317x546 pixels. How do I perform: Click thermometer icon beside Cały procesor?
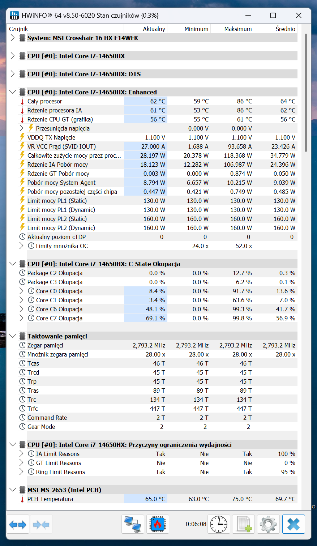point(22,101)
